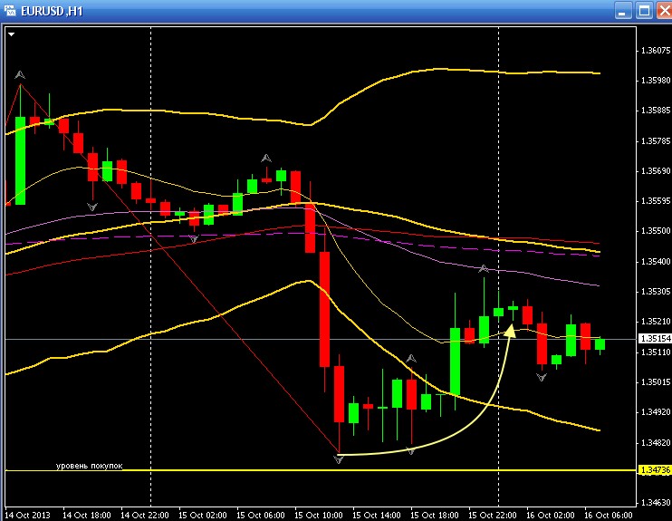Minimize the EURUSD,H1 chart window
Image resolution: width=672 pixels, height=521 pixels.
623,10
